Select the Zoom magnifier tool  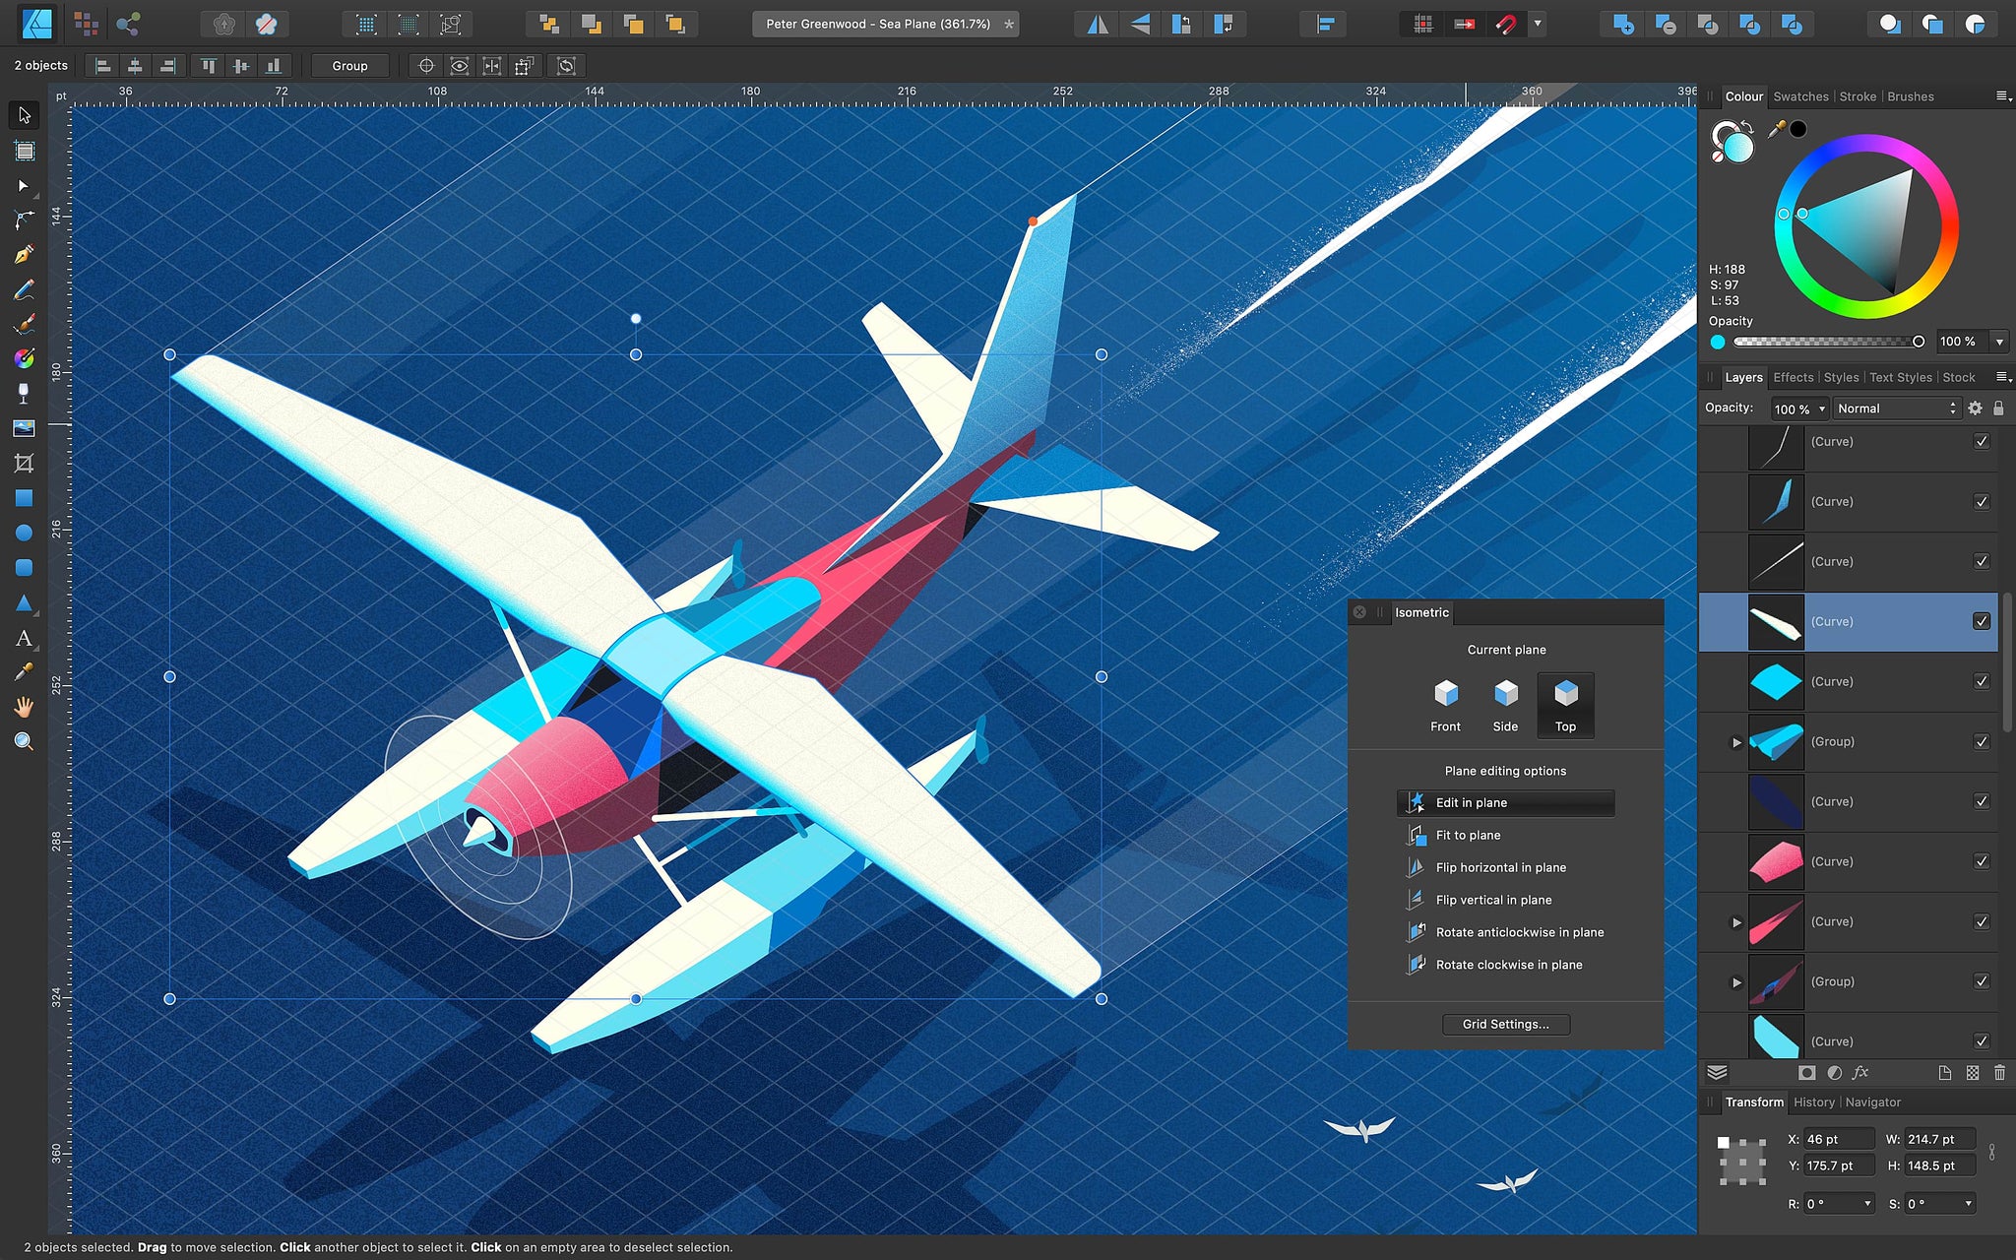[x=24, y=741]
